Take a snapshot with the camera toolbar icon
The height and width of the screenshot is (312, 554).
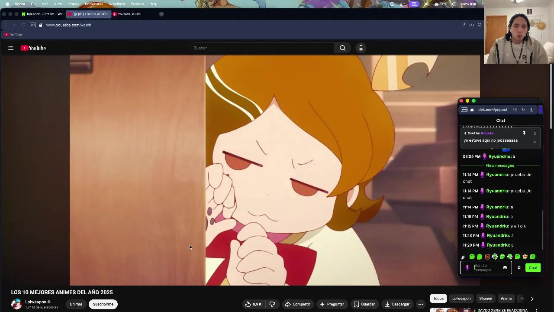click(x=471, y=25)
